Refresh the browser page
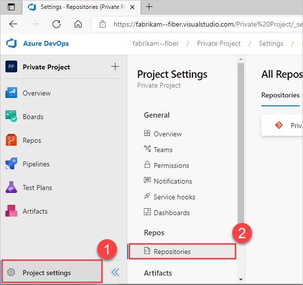The image size is (303, 285). pyautogui.click(x=56, y=24)
